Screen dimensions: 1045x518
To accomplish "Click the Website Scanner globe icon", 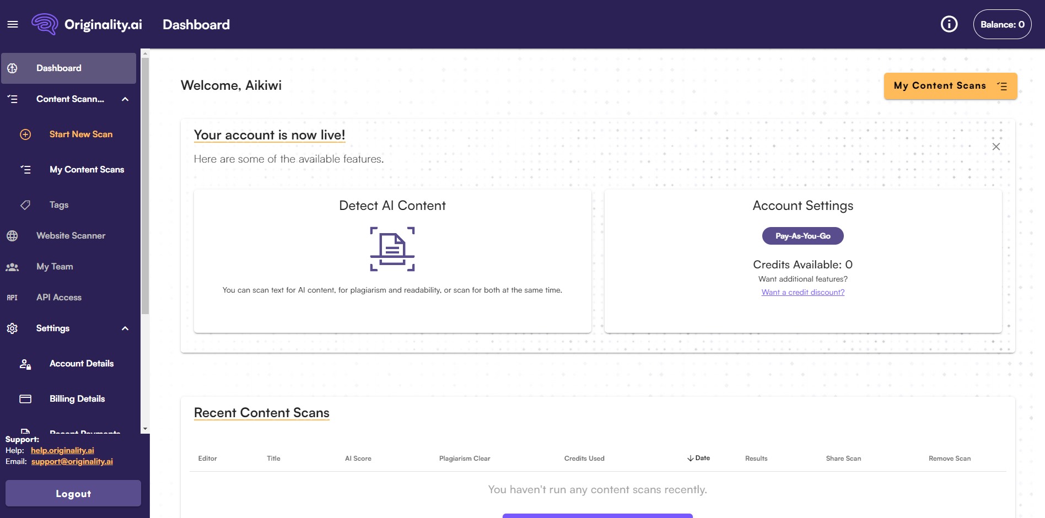I will coord(12,236).
